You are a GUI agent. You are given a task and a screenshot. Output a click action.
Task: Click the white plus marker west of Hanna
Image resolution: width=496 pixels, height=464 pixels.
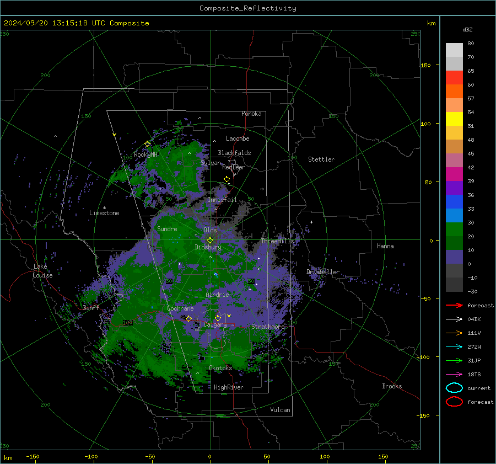click(311, 222)
